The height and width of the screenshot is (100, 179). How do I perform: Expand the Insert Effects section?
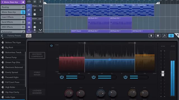coord(13,17)
